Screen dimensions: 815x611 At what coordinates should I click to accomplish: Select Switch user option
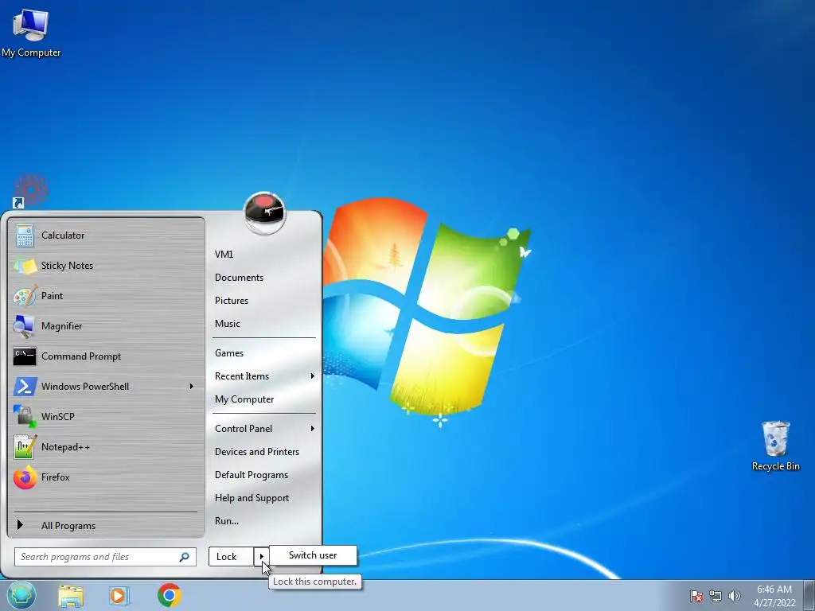pos(313,555)
